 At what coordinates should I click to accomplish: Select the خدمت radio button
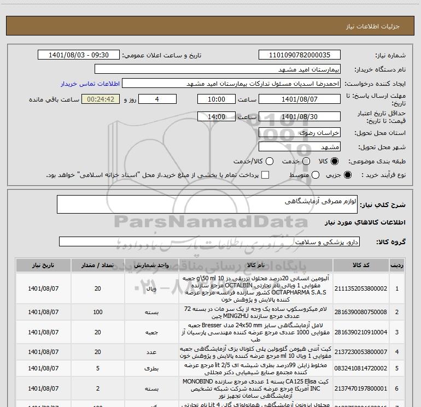point(306,161)
